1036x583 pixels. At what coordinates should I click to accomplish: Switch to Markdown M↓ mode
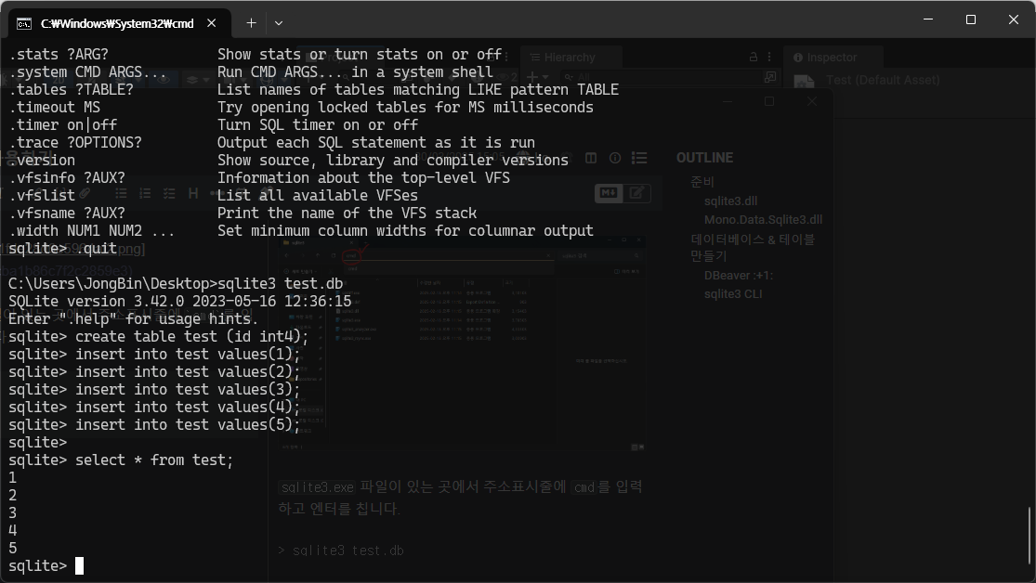[x=609, y=193]
